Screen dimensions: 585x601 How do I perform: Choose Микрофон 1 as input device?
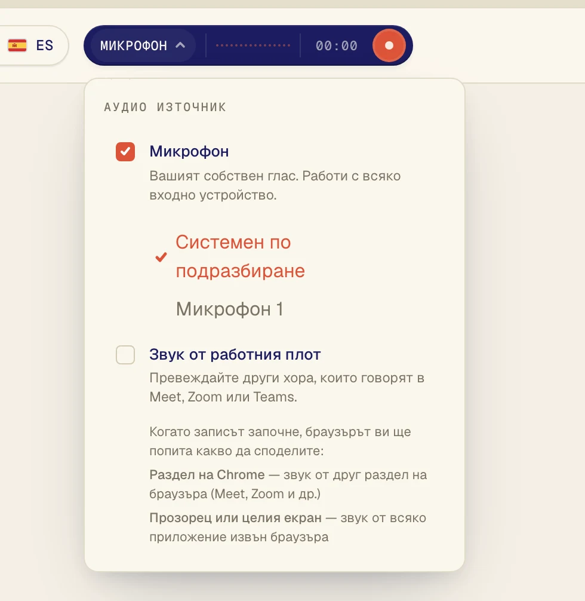[x=230, y=309]
